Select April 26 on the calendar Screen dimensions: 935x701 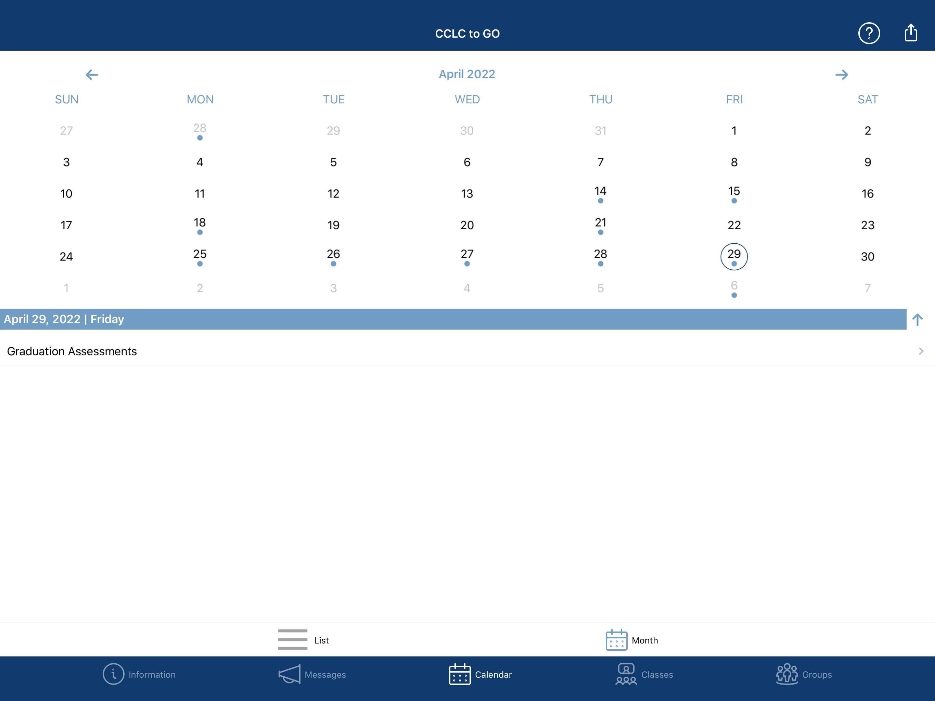333,257
